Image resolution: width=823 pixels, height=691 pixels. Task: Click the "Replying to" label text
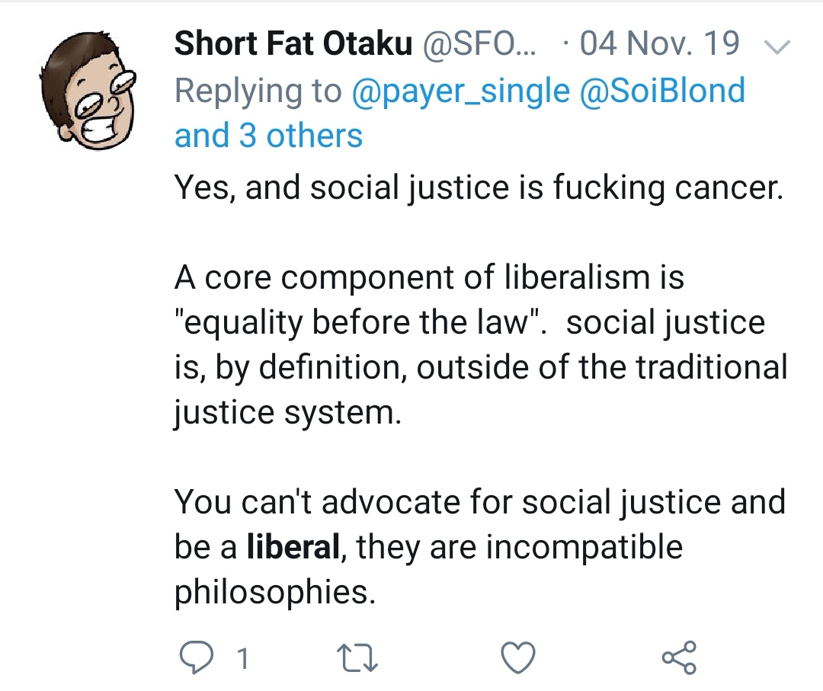(258, 91)
